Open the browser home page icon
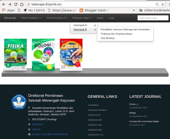Viewport: 170px width, 139px height. 22,4
